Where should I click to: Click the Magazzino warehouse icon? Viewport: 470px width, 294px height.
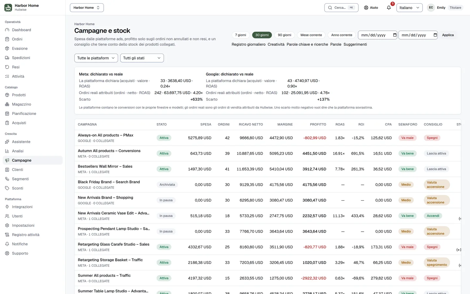(x=7, y=104)
